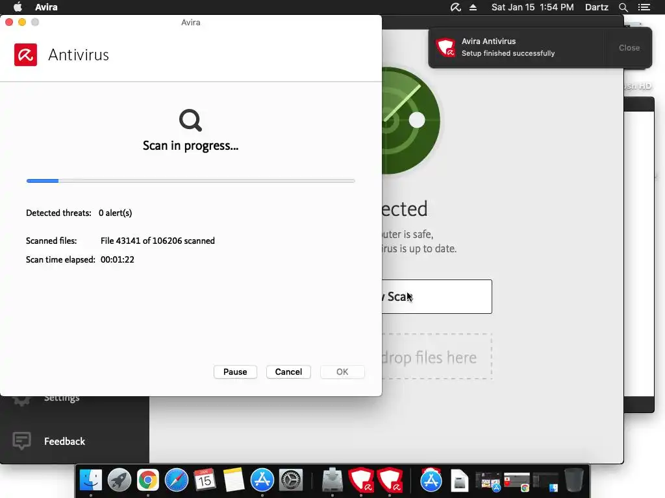
Task: Open the Applications stack in dock
Action: 431,480
